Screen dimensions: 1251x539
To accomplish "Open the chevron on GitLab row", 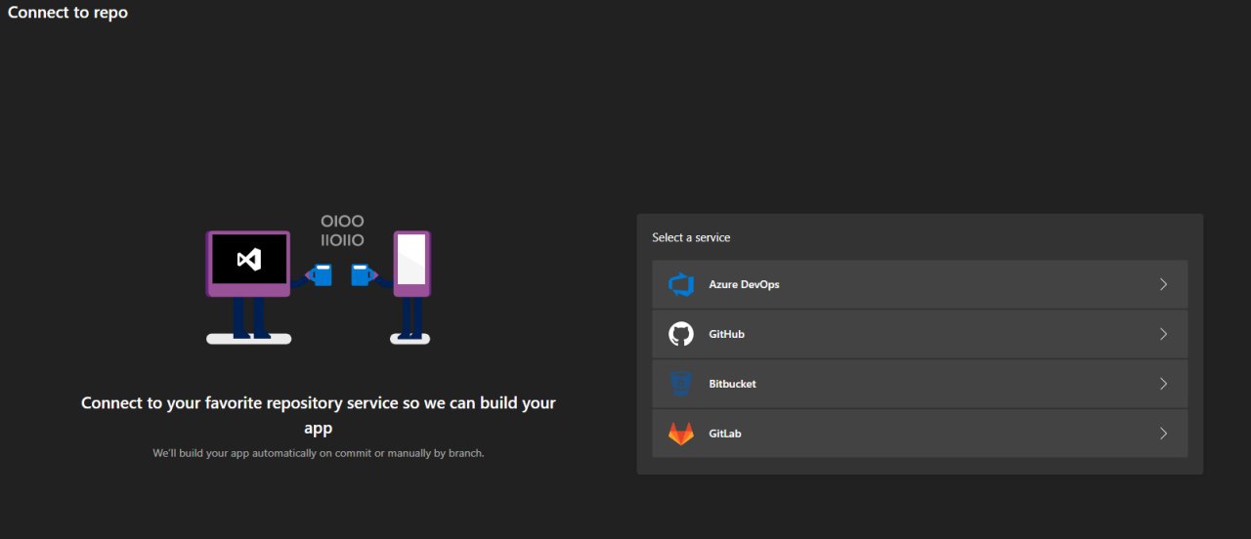I will point(1163,434).
